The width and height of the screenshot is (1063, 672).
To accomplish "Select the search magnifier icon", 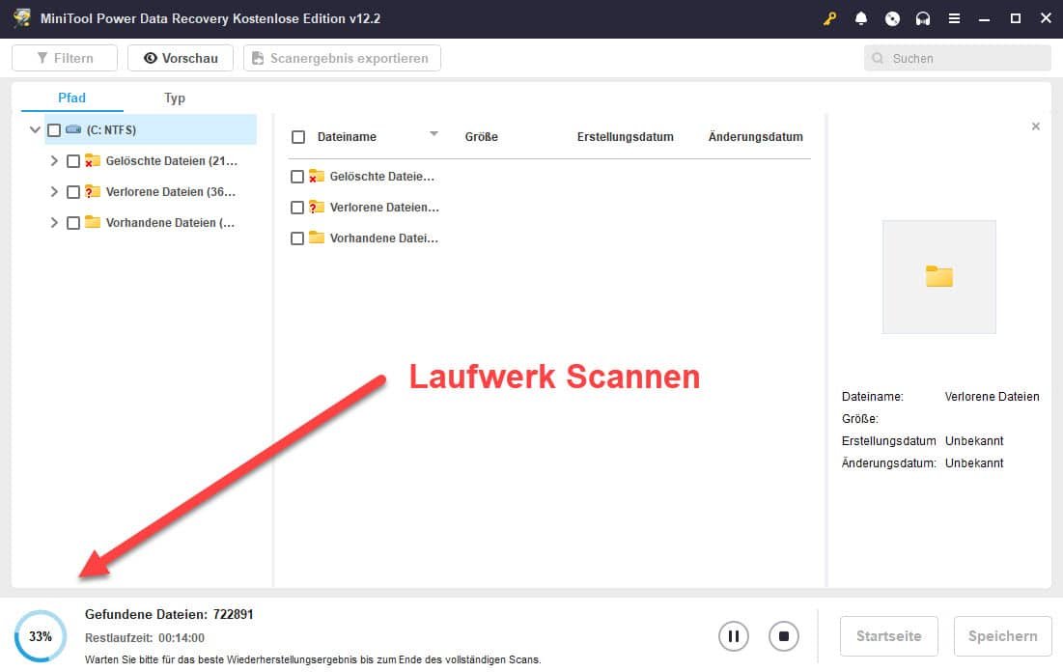I will click(876, 58).
